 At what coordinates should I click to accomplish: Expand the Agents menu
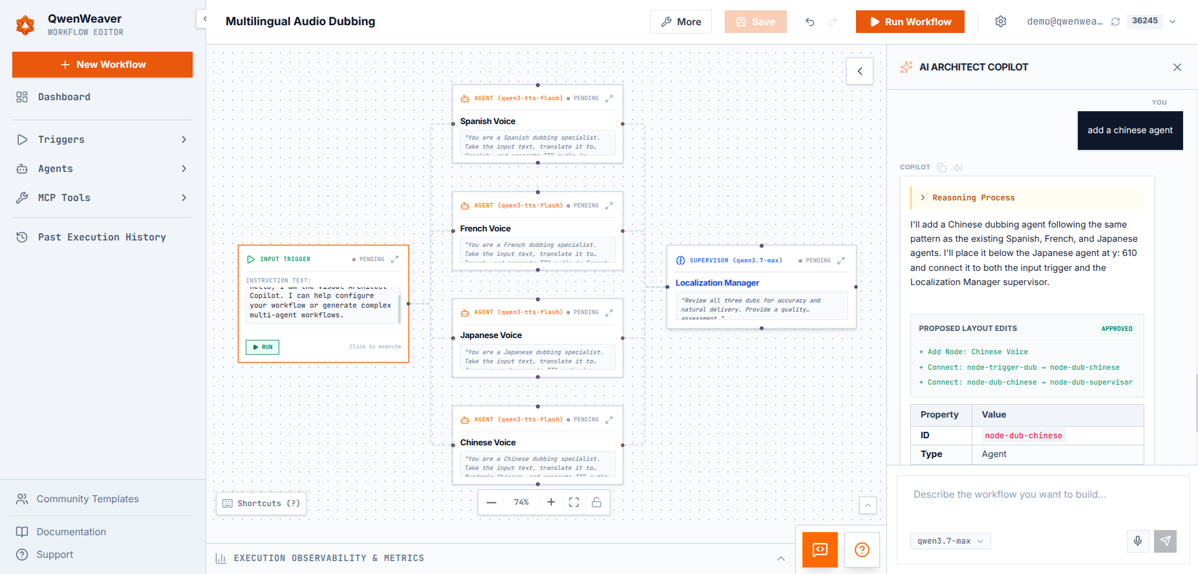tap(102, 169)
